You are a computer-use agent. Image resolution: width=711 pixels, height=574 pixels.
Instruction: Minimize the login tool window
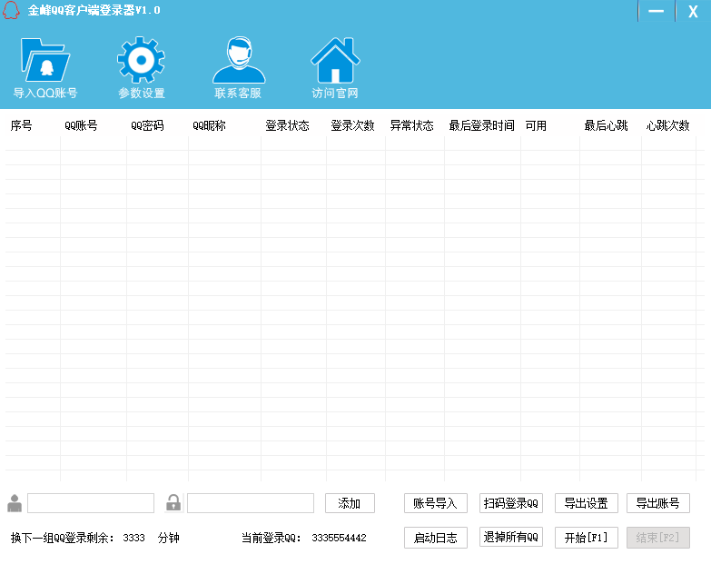click(656, 11)
